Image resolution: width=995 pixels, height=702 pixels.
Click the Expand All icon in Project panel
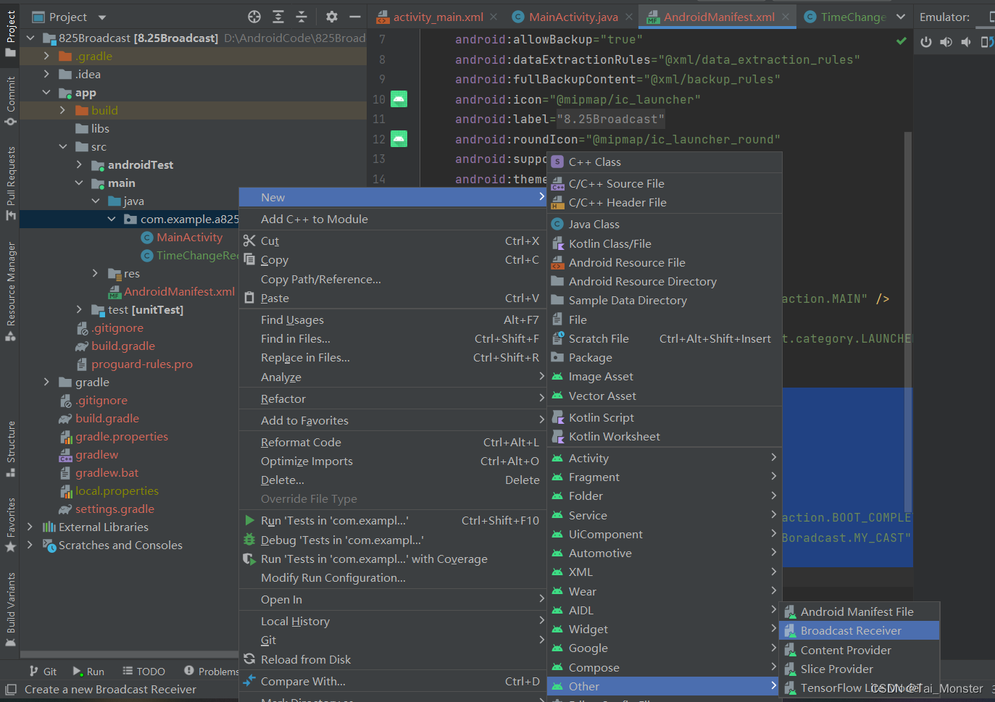click(278, 17)
